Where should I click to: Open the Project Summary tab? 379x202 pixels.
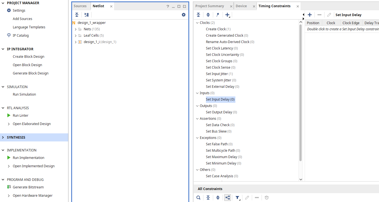(210, 6)
